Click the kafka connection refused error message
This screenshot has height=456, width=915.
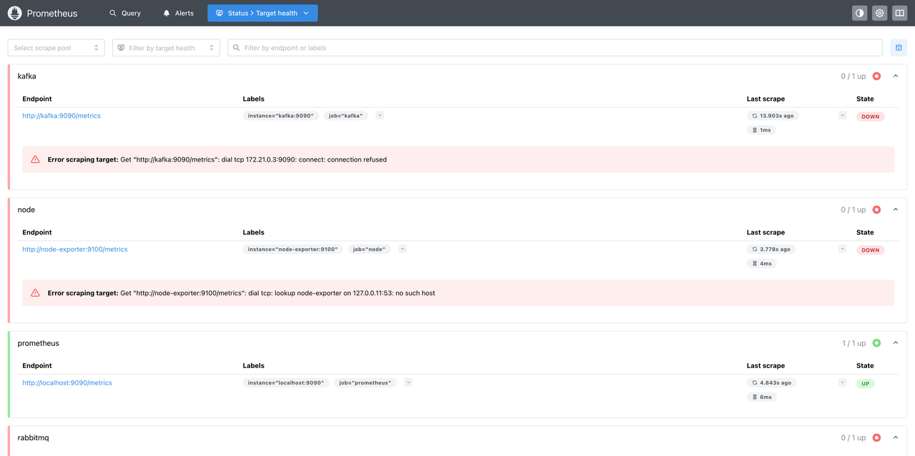(217, 159)
